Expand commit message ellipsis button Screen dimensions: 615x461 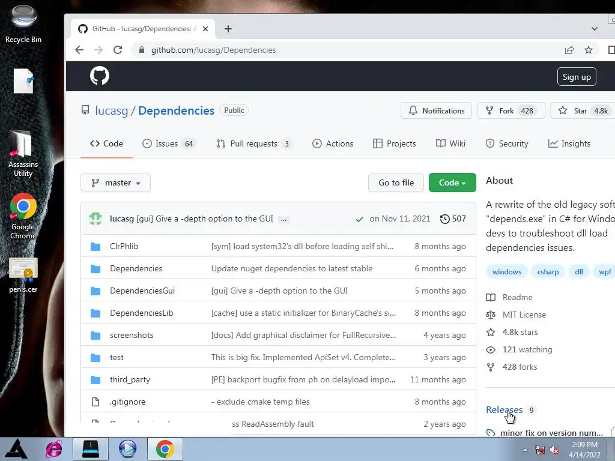coord(283,219)
